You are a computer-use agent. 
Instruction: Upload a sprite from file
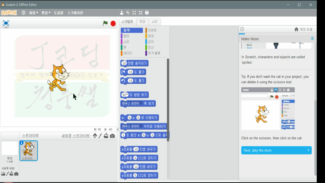[x=106, y=136]
